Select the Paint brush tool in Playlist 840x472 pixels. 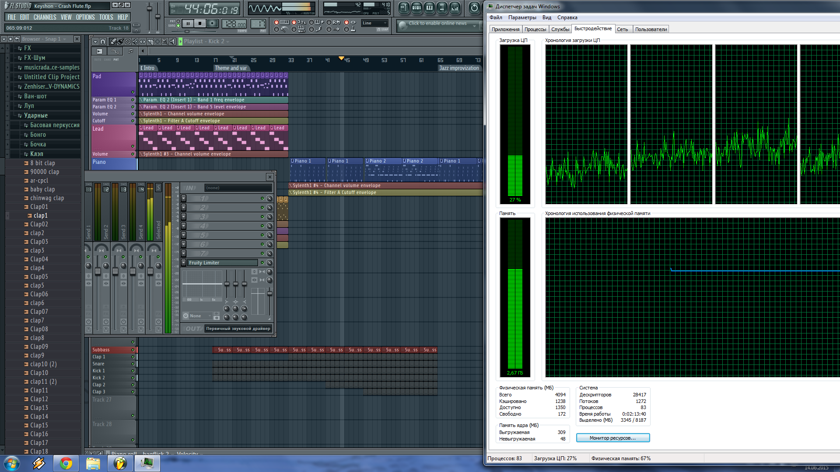[120, 42]
